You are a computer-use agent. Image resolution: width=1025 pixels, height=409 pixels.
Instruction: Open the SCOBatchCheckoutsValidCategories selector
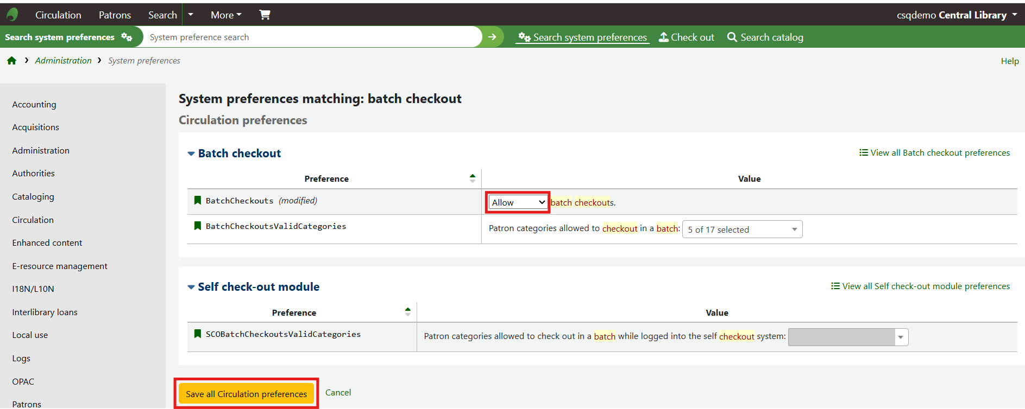[848, 337]
